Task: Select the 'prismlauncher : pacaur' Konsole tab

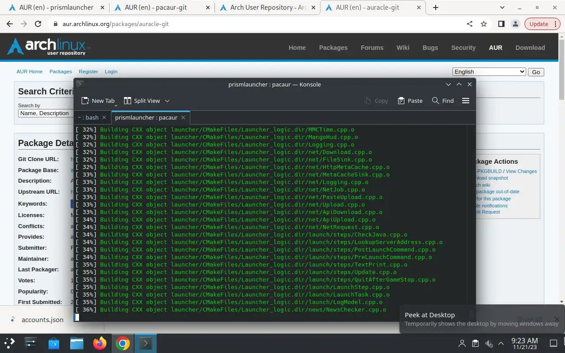Action: (x=146, y=117)
